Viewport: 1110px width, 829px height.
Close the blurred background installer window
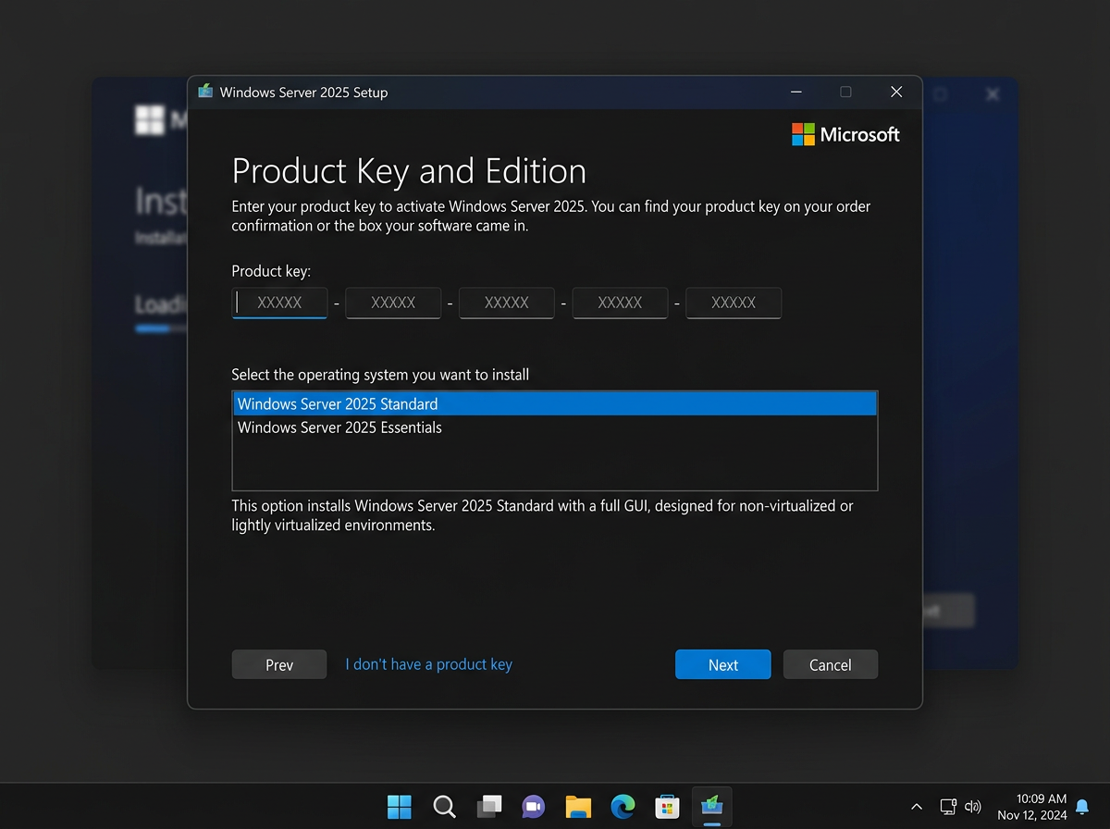point(993,94)
